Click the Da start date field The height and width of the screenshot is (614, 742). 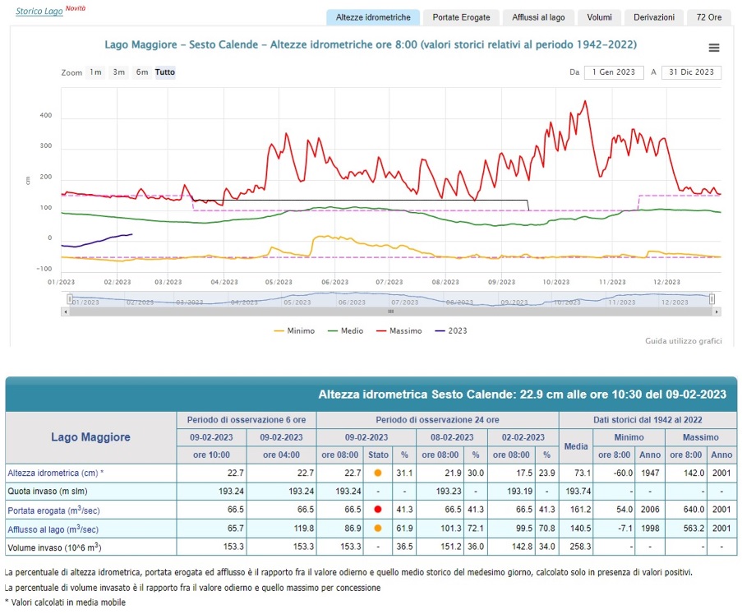point(614,72)
